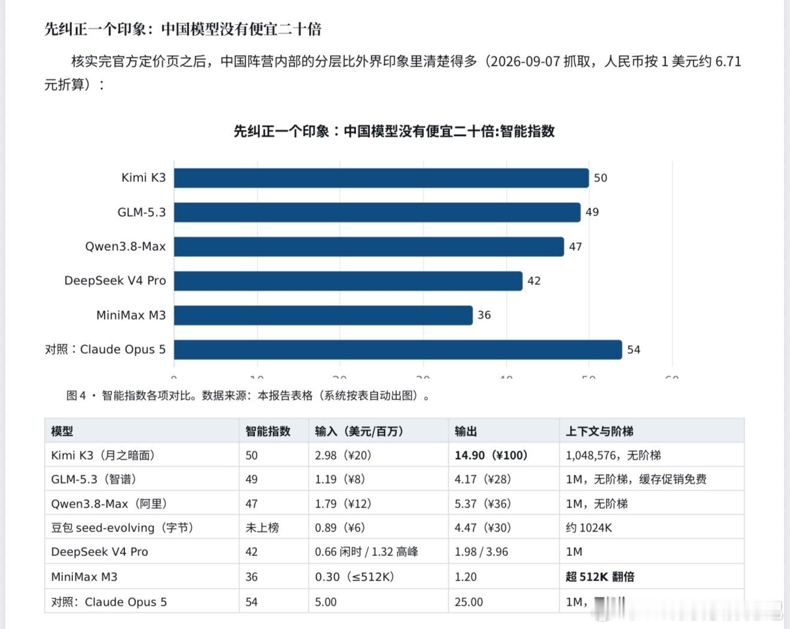Click the GLM-5.3 bar in chart
This screenshot has height=629, width=790.
377,212
